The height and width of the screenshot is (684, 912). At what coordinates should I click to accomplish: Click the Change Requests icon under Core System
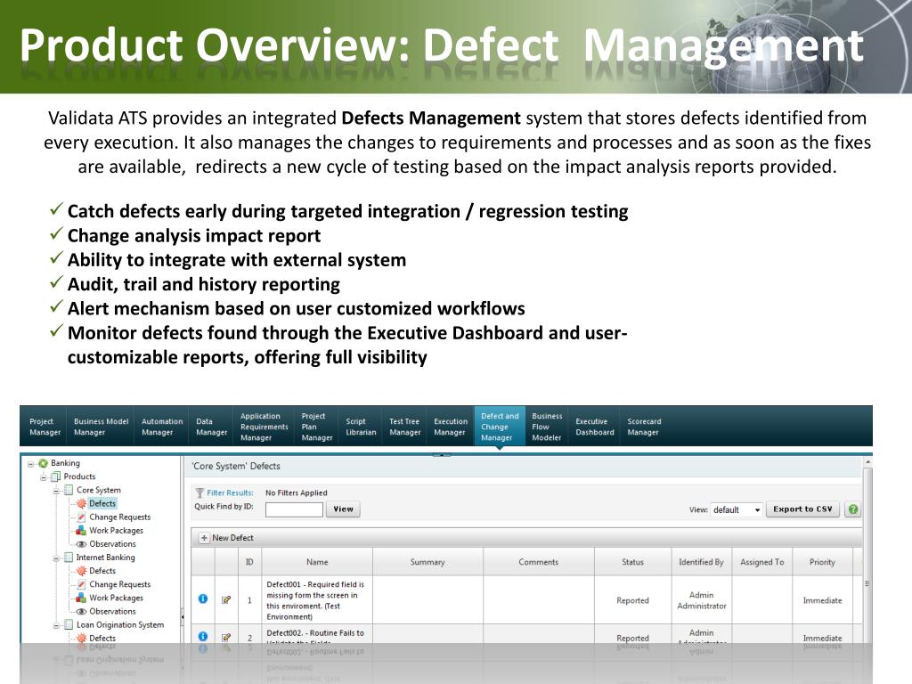81,517
